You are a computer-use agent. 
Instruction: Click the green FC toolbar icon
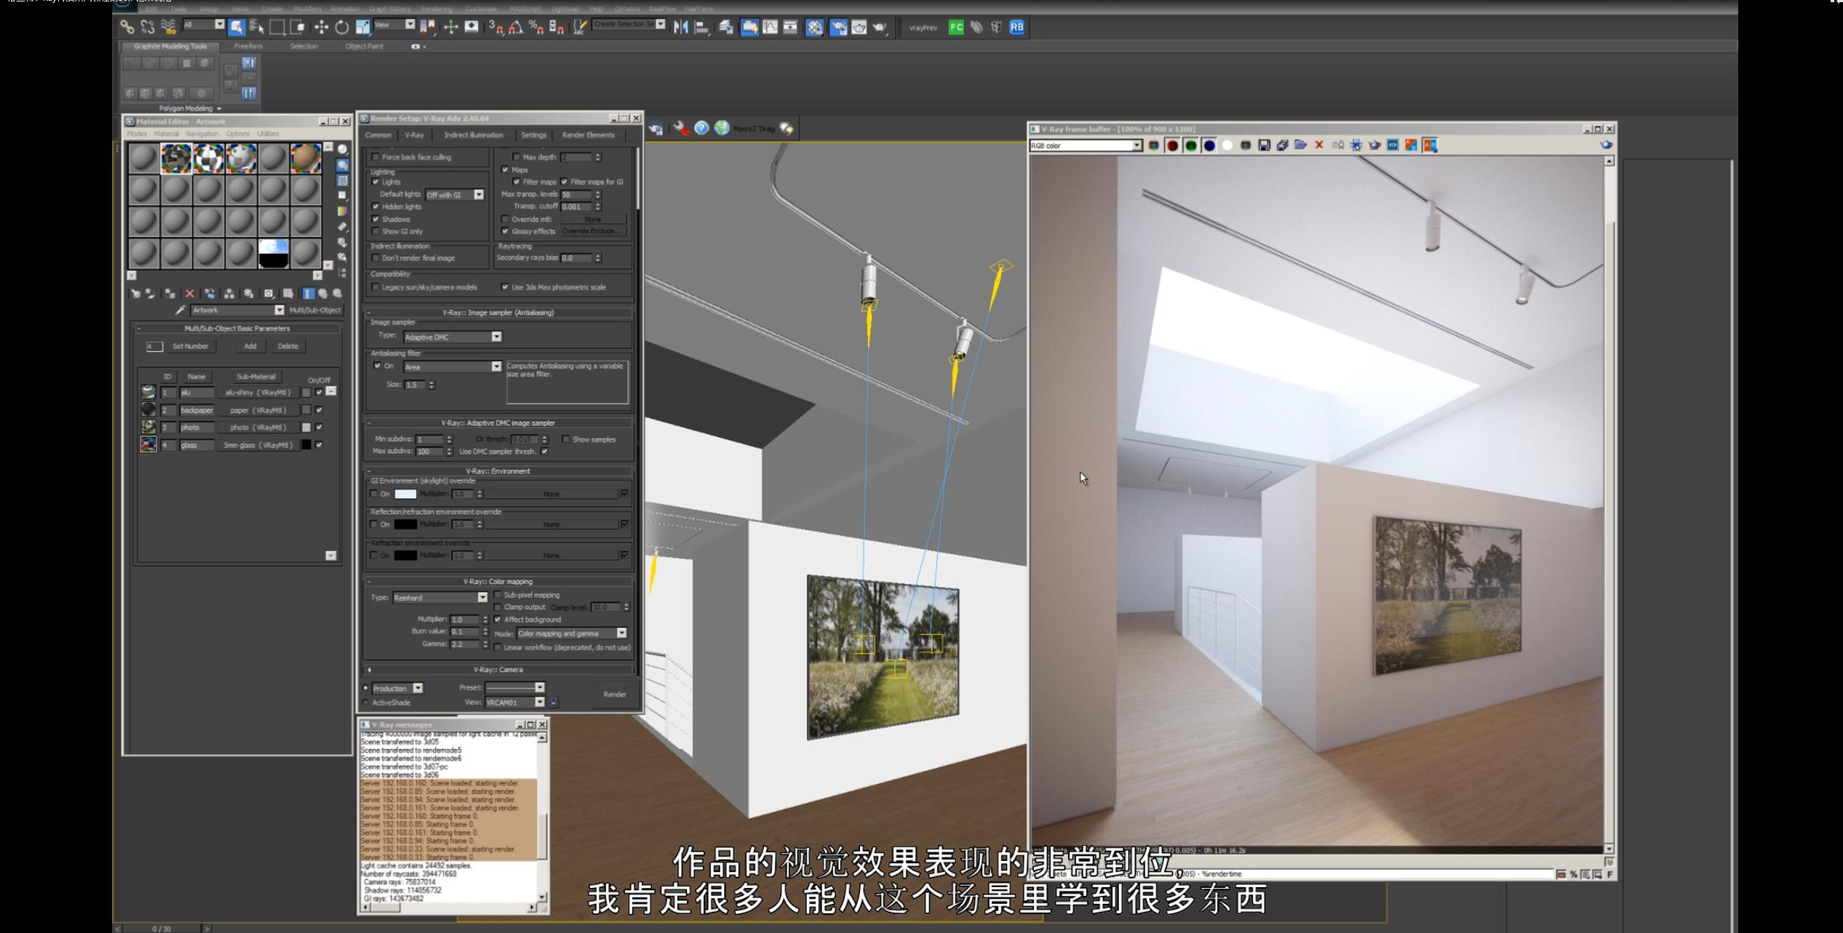[956, 28]
